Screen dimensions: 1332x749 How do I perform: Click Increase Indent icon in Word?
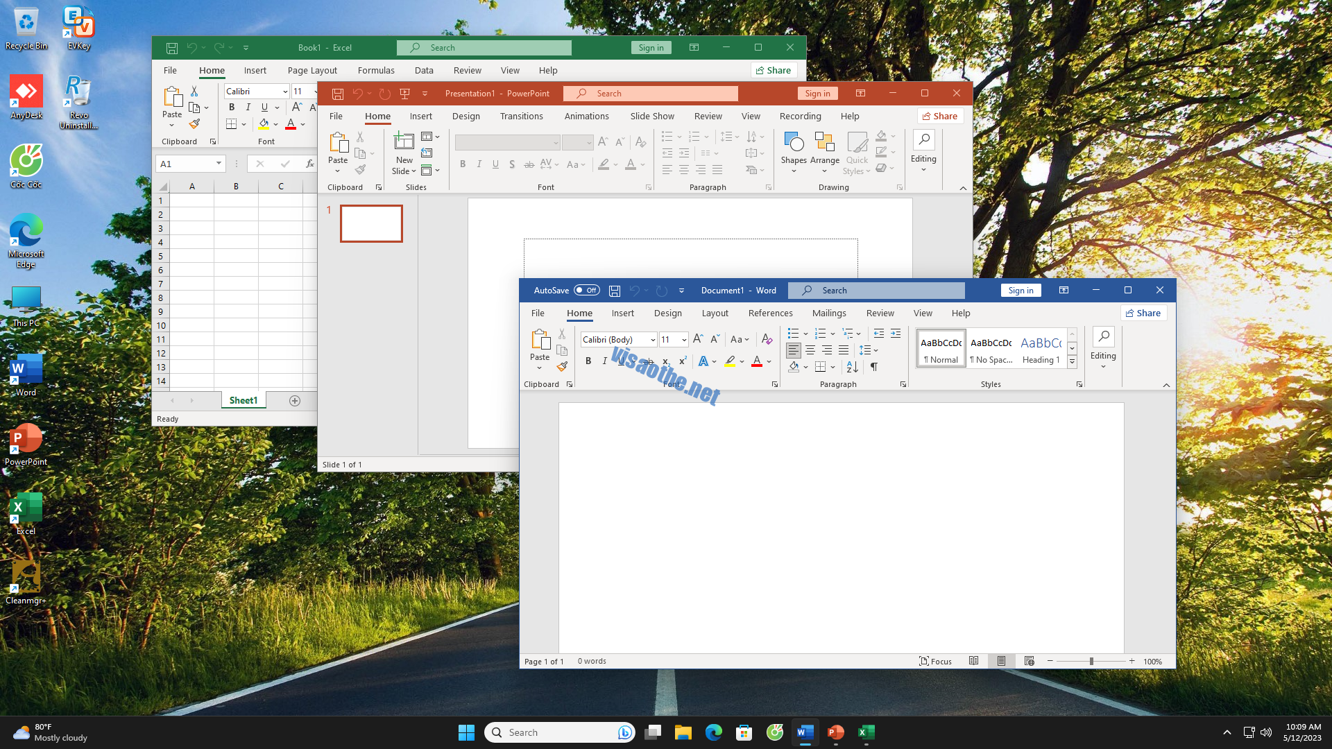[896, 334]
